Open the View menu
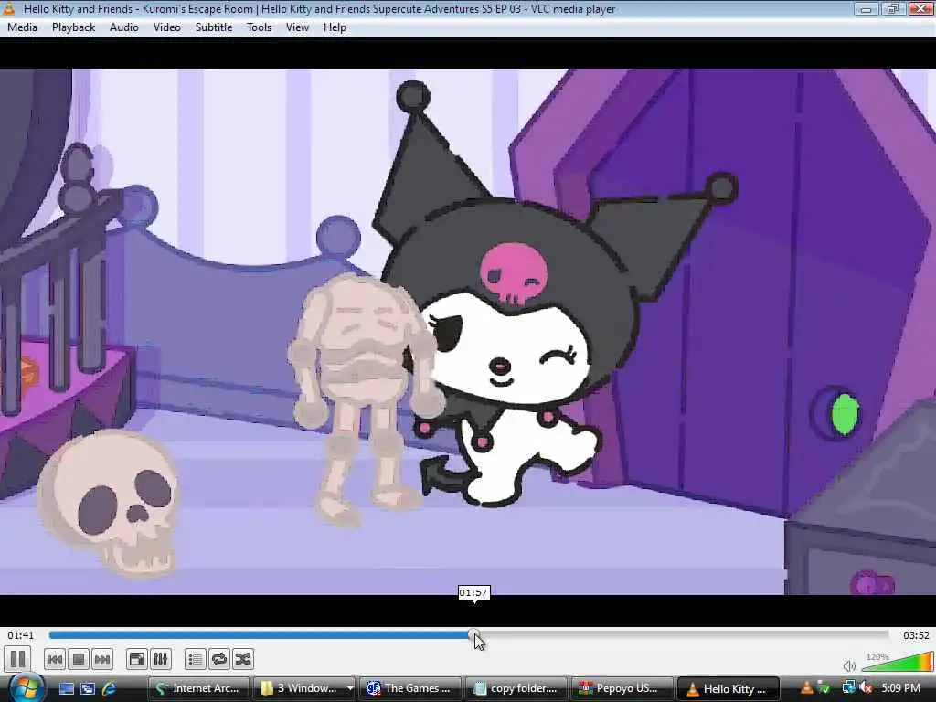 [297, 27]
